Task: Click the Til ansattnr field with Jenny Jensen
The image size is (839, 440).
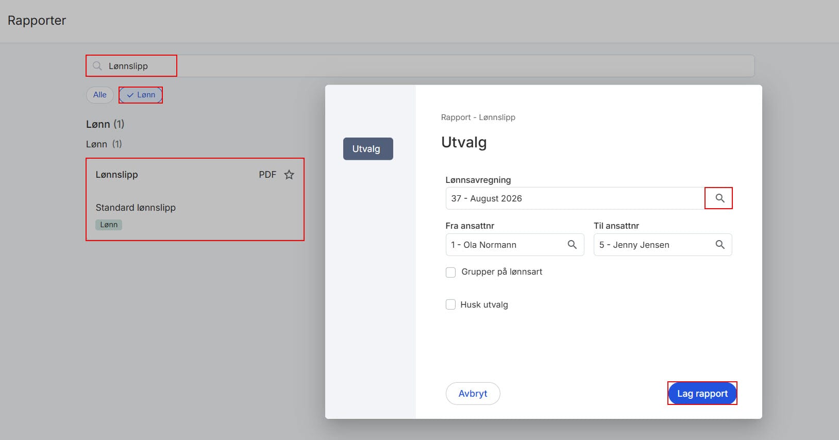Action: tap(663, 245)
